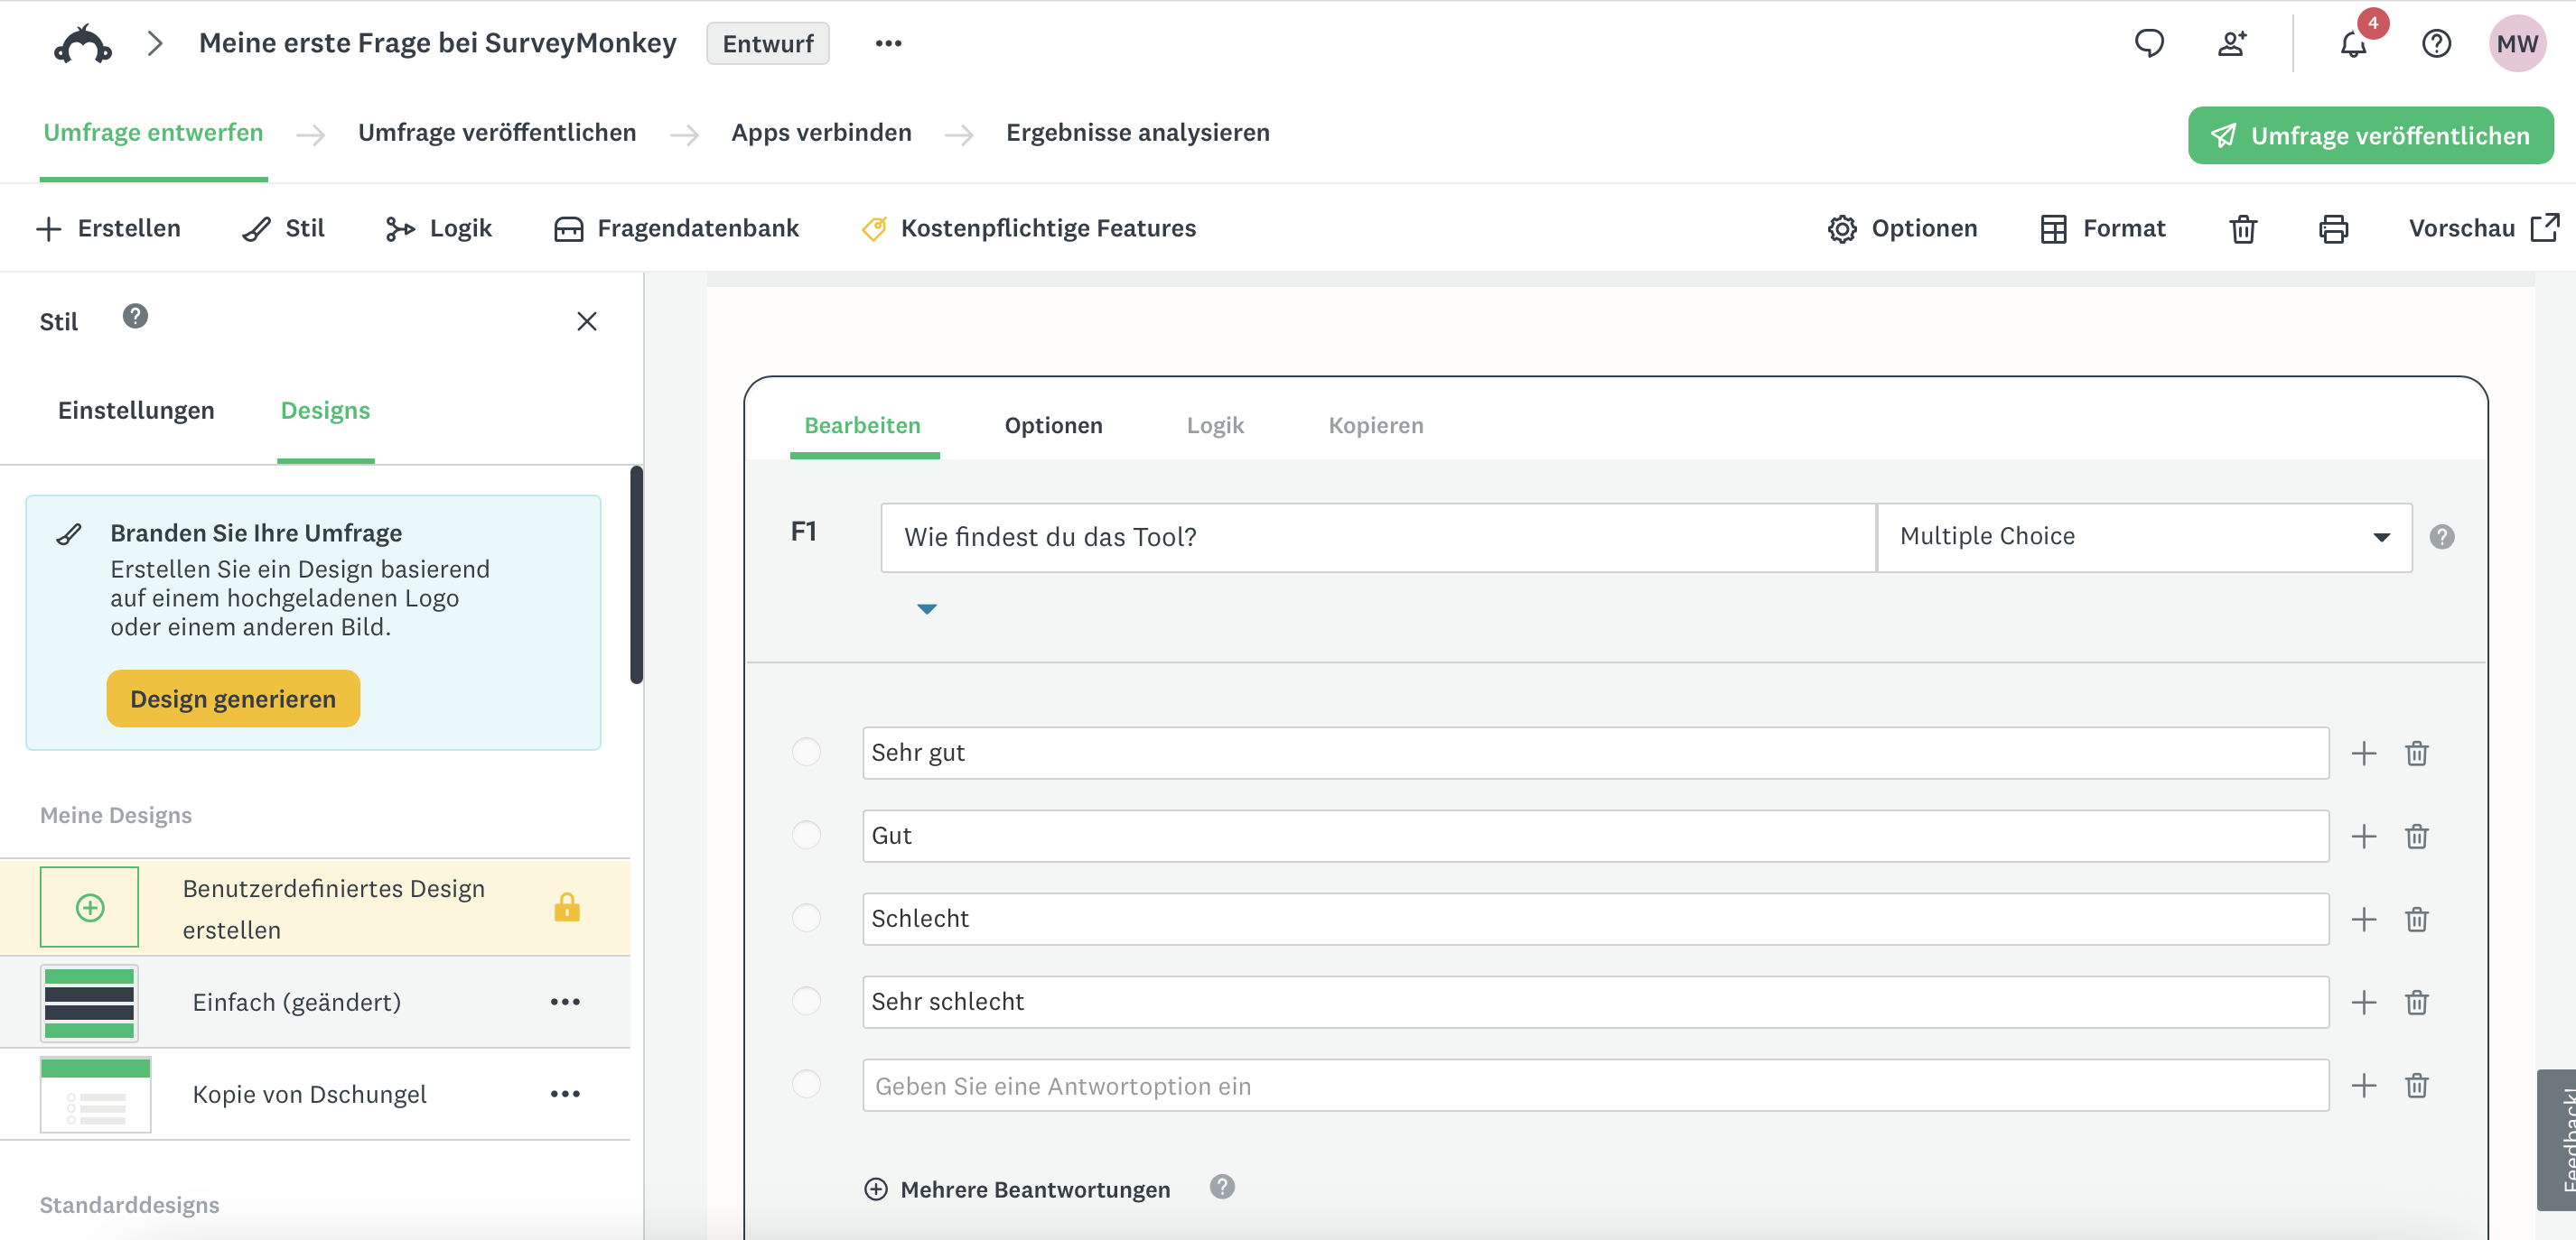The width and height of the screenshot is (2576, 1240).
Task: Open Format in the toolbar
Action: [x=2102, y=229]
